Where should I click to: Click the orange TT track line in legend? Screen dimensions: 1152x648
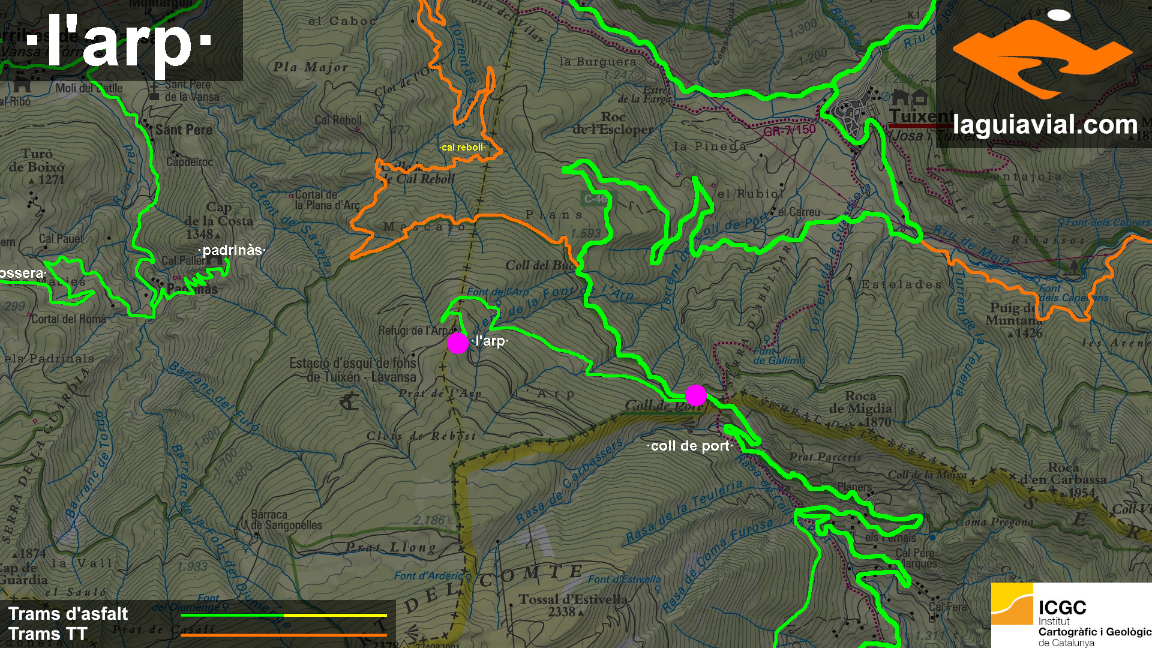point(283,635)
